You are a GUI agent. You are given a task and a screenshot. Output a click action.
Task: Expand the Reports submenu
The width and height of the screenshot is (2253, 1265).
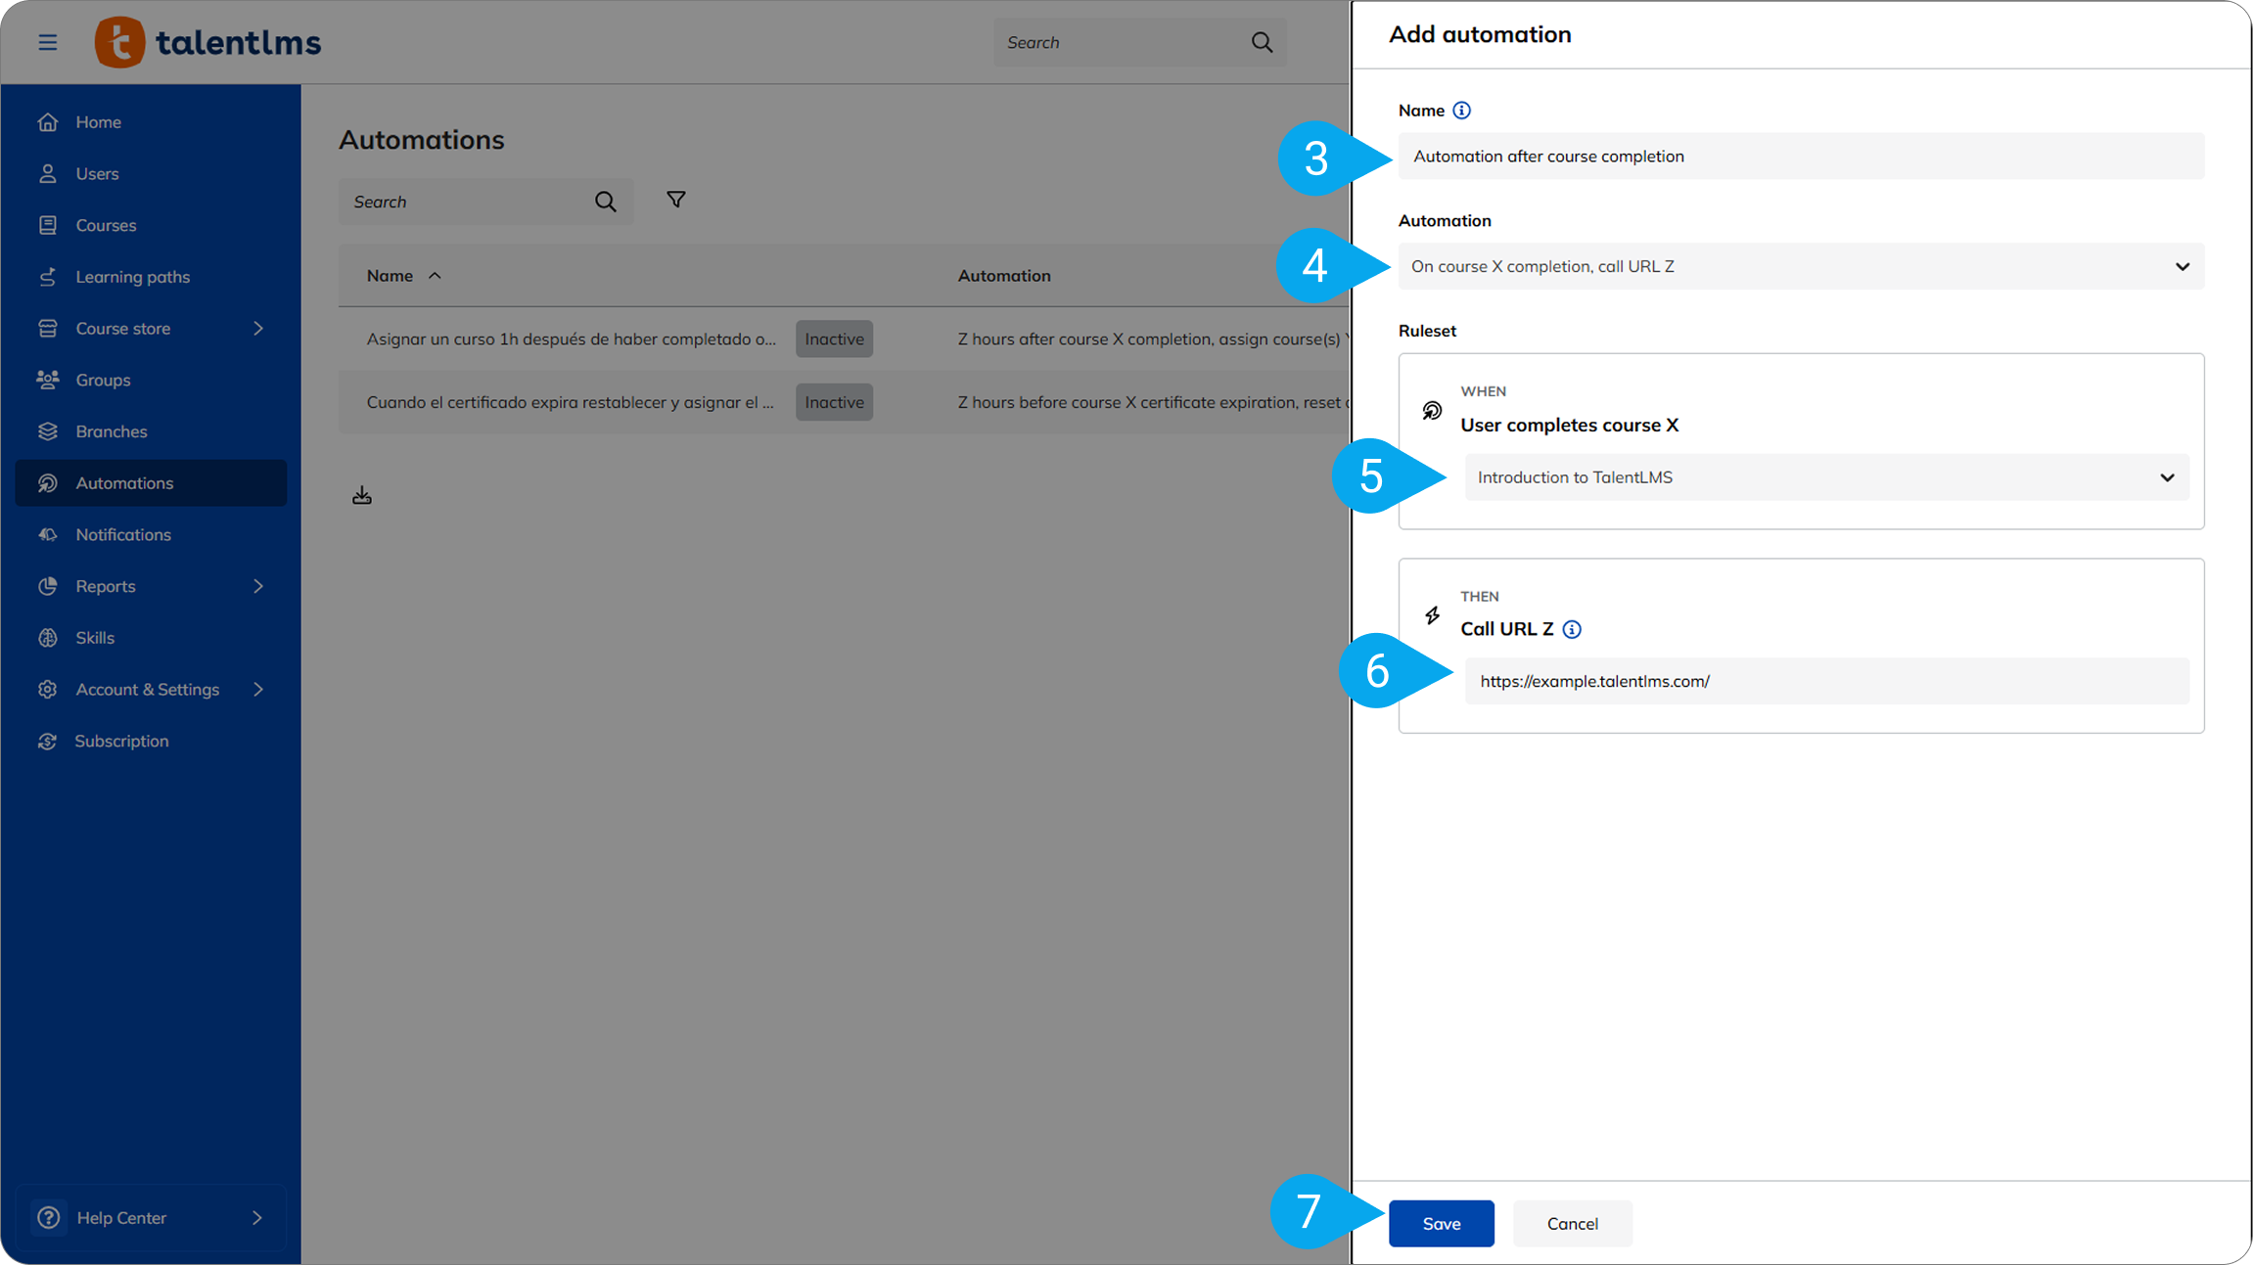[x=258, y=586]
